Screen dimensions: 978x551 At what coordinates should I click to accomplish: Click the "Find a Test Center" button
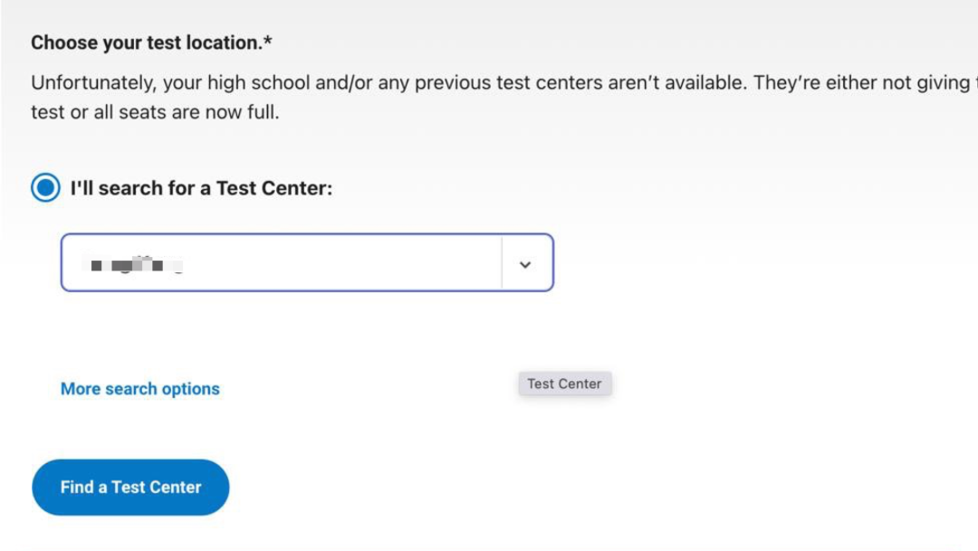[130, 488]
